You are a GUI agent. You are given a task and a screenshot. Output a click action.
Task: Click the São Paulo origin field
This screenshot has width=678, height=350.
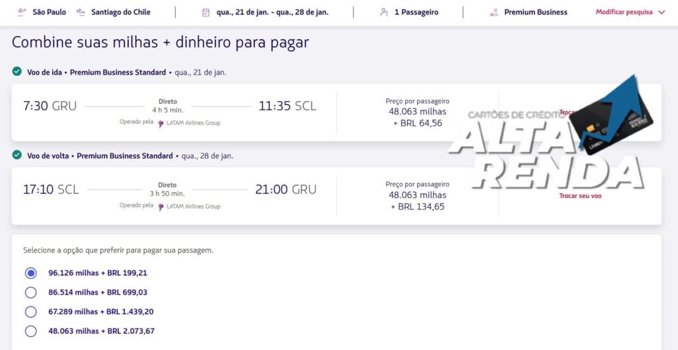(x=49, y=12)
